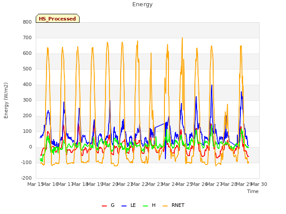Click the green H legend swatch
Viewport: 286px width, 214px height.
point(146,206)
